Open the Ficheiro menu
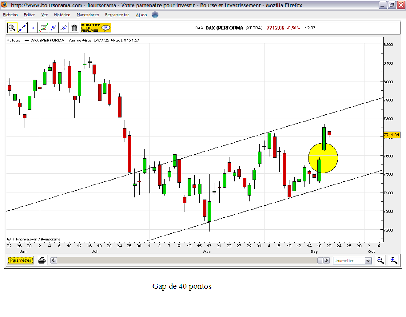 point(10,15)
